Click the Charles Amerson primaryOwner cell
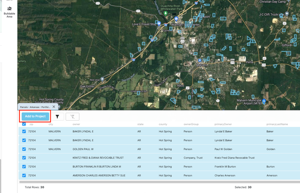 click(225, 175)
